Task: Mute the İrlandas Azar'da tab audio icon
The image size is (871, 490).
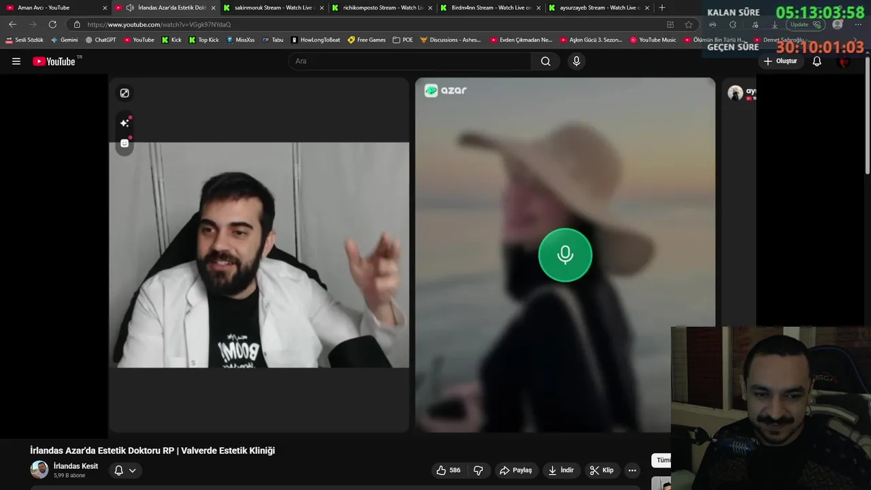Action: pos(130,7)
